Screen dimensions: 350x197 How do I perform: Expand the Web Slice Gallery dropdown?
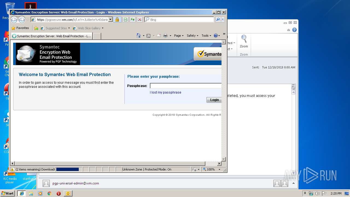(103, 28)
